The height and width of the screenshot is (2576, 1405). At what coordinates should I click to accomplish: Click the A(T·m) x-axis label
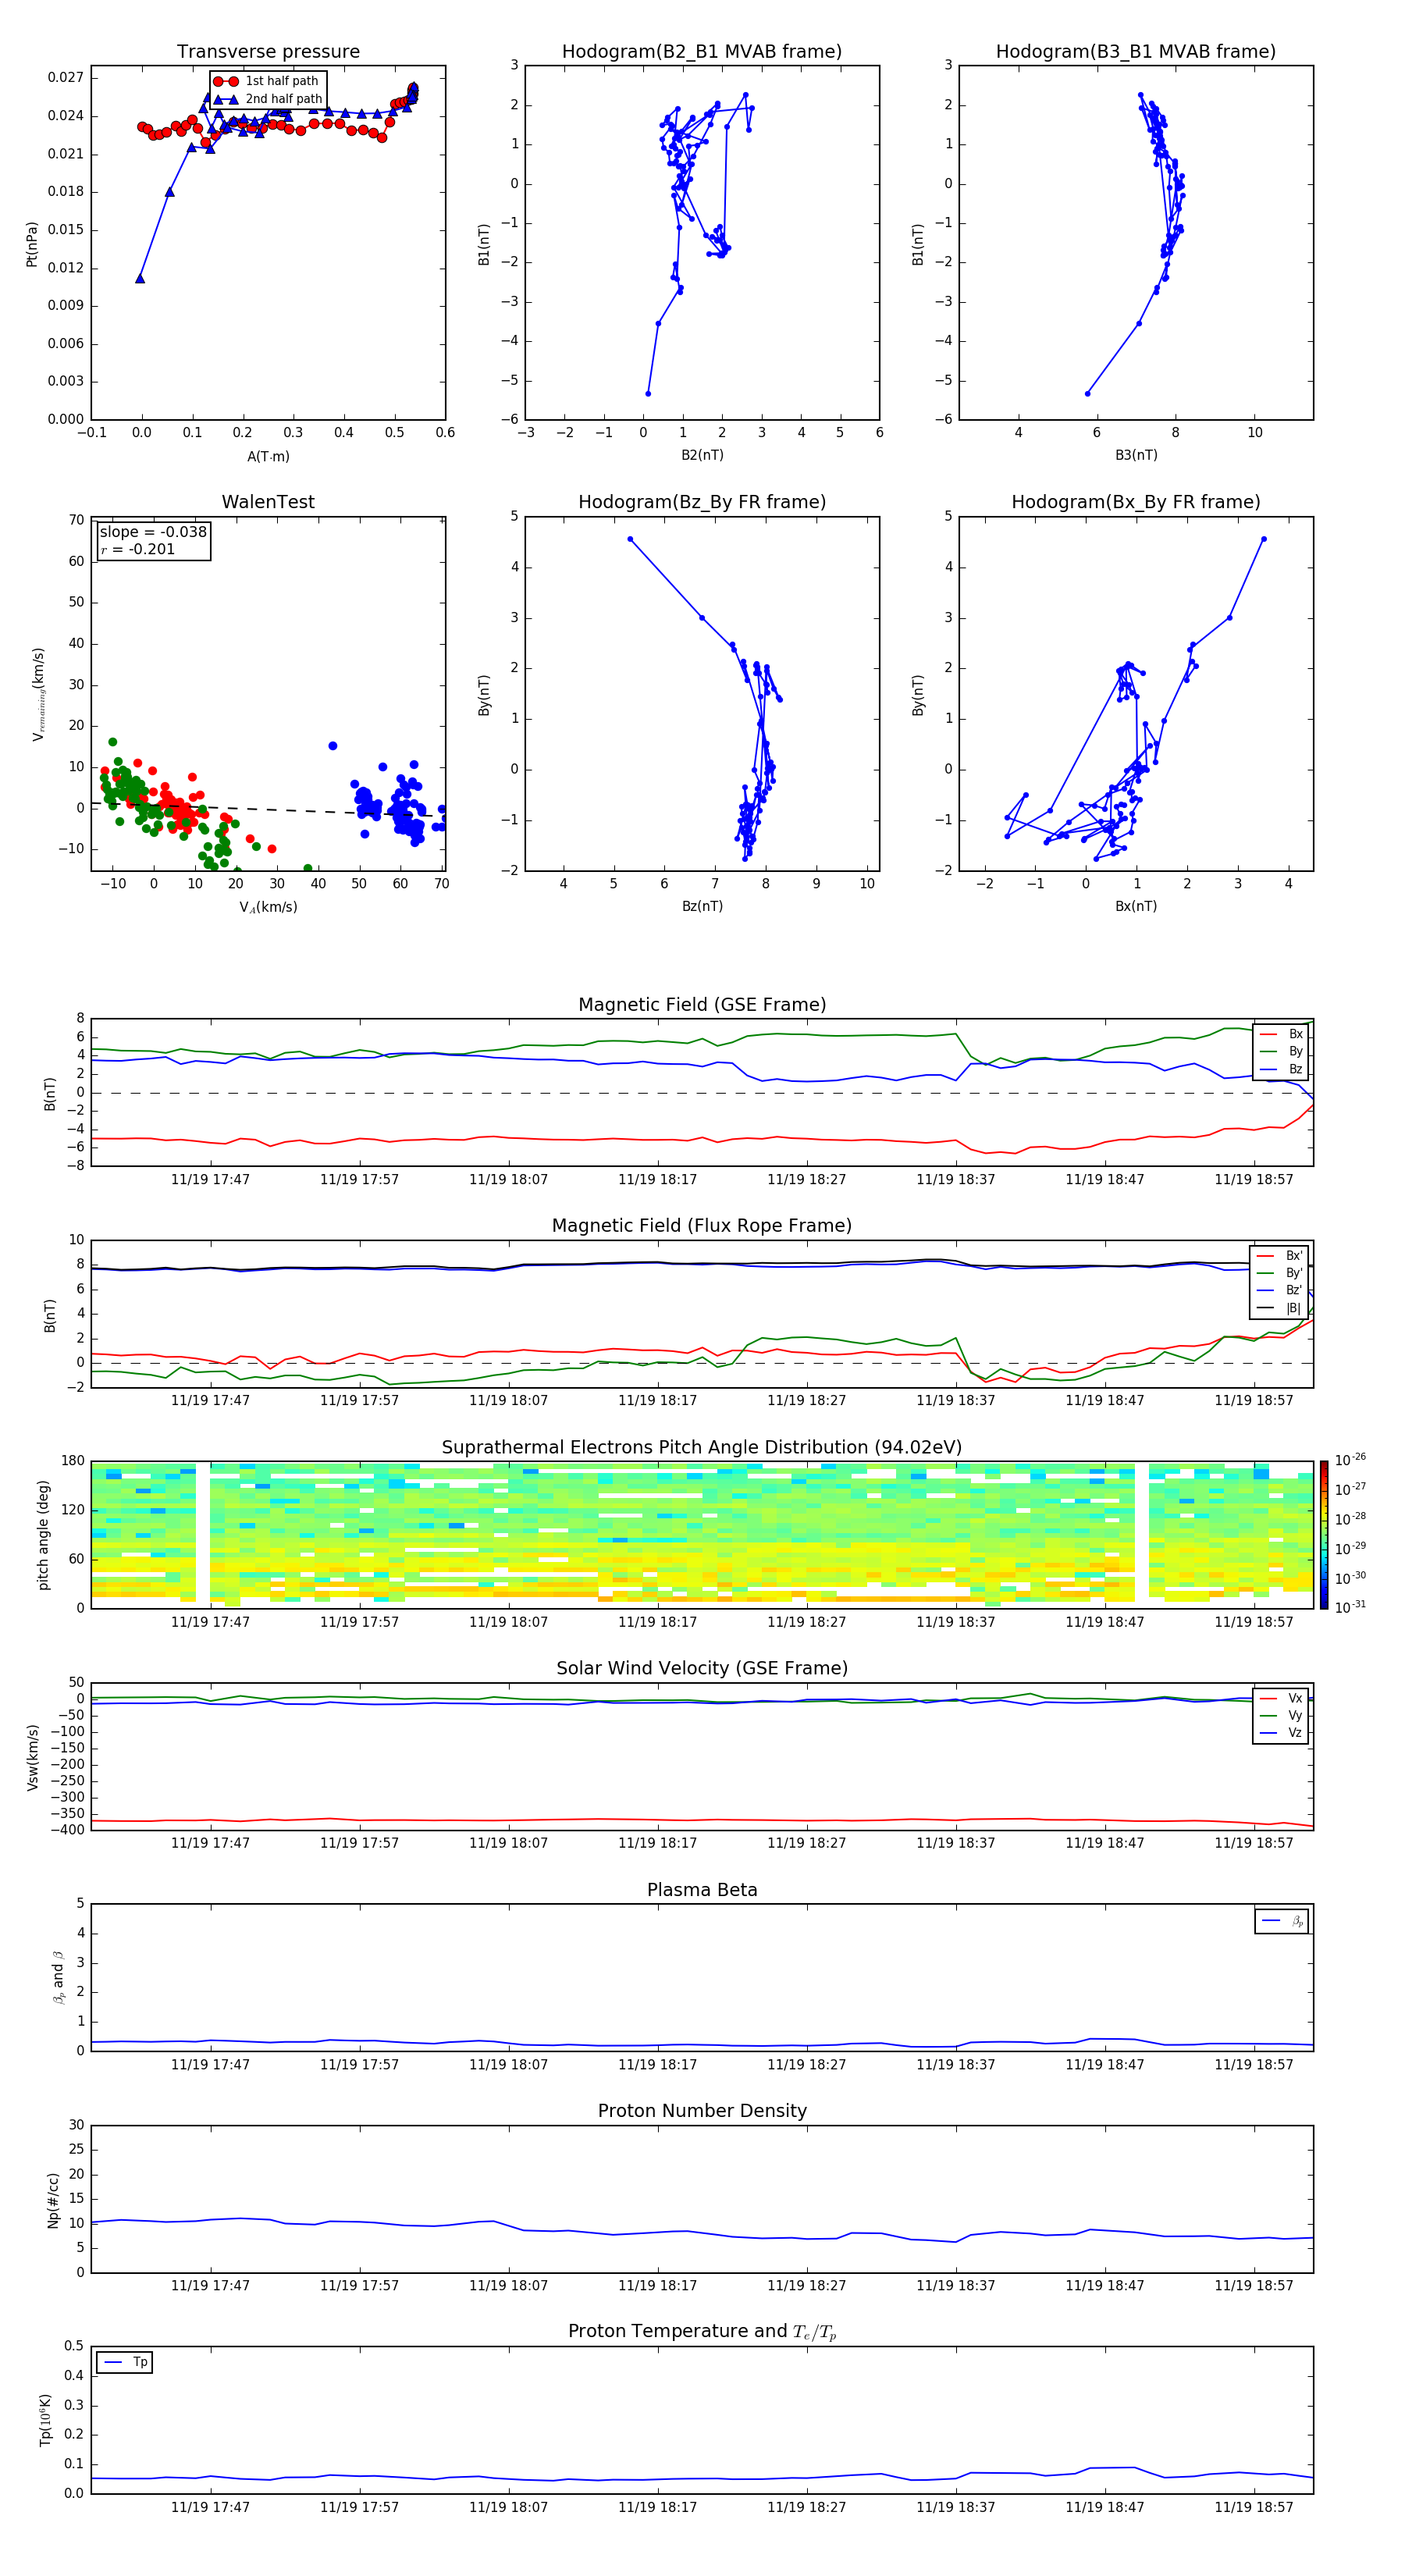point(268,456)
